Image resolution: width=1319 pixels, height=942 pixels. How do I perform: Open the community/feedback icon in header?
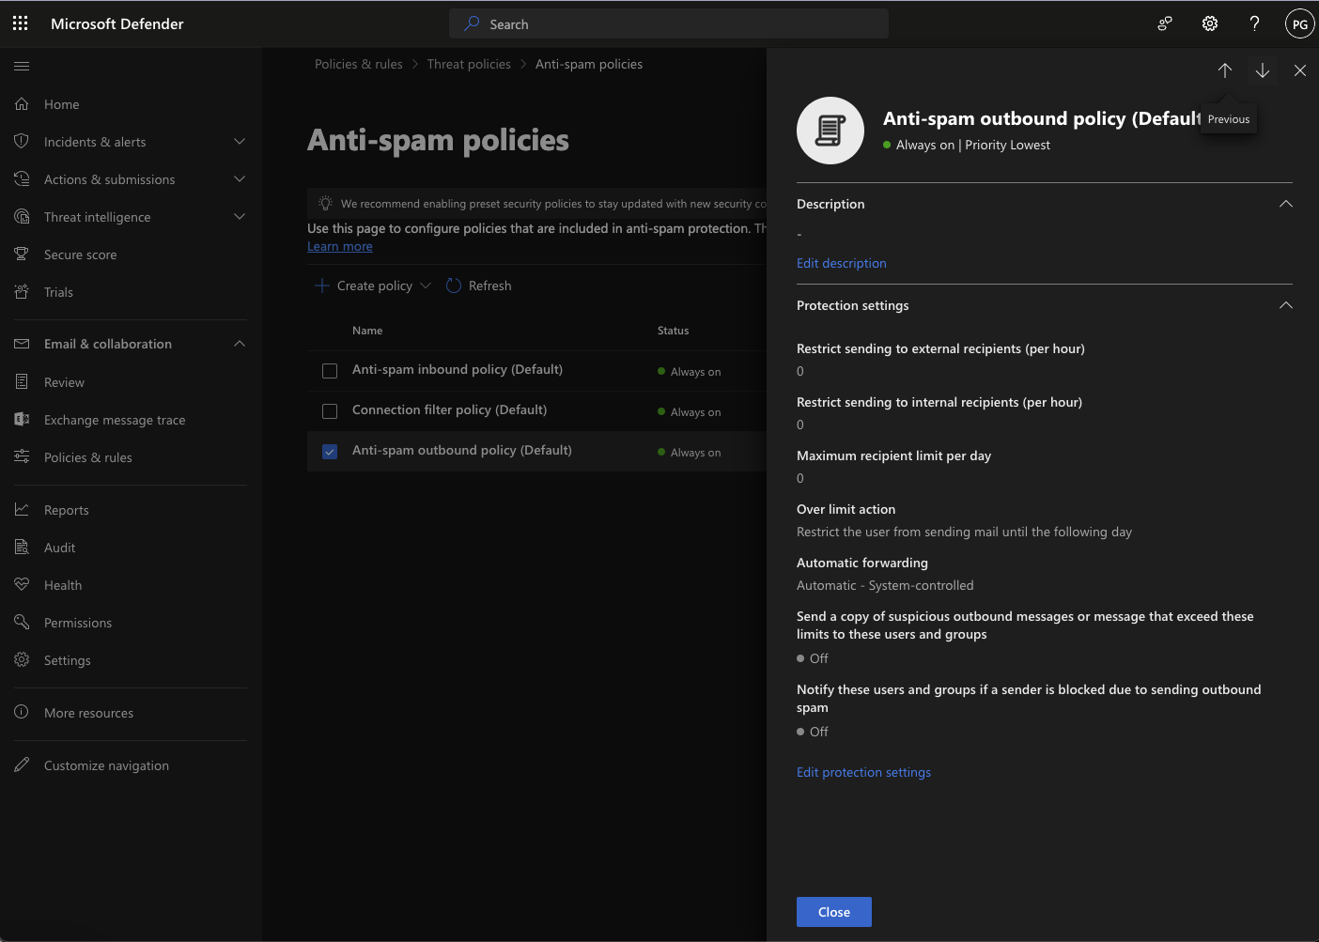coord(1165,23)
